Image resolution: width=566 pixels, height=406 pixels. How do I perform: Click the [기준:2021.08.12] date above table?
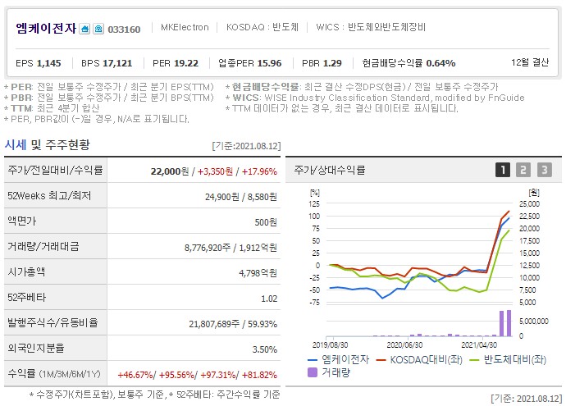246,146
